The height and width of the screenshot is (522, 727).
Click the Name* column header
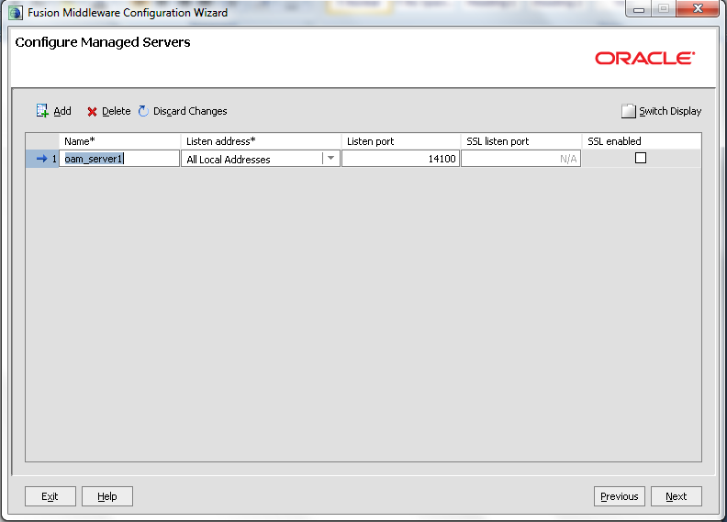click(x=119, y=141)
